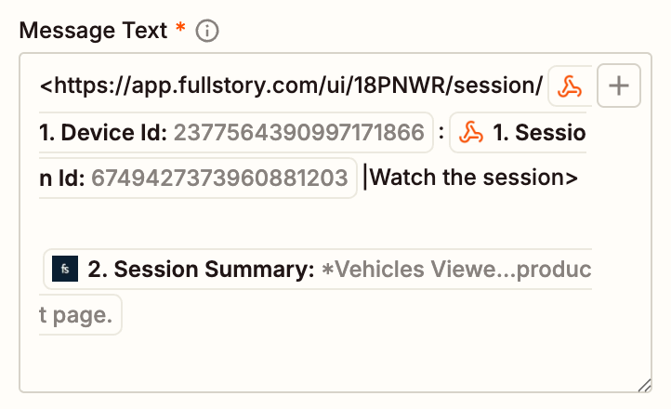Click the webhook icon before "1. Sessio"
This screenshot has height=409, width=671.
point(472,132)
